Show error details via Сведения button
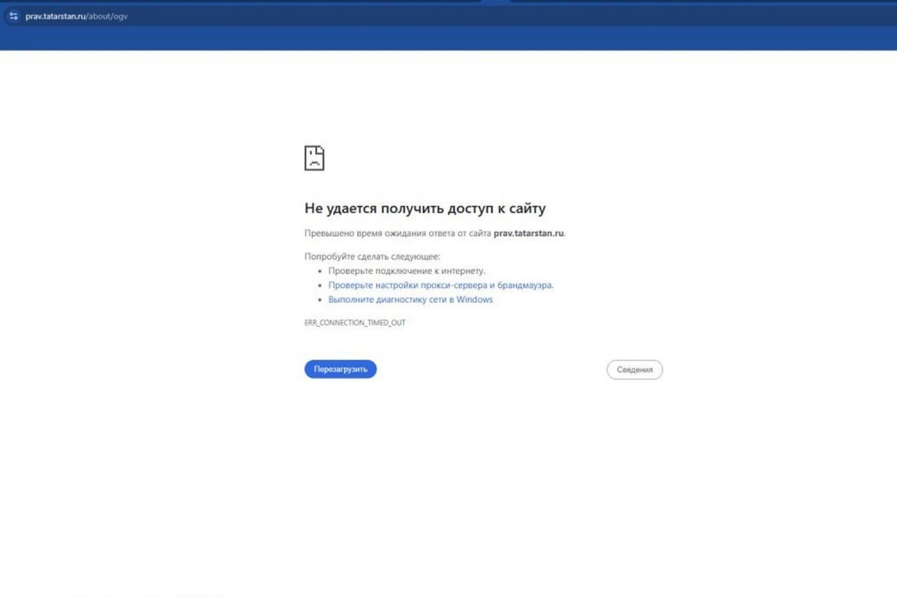The image size is (897, 598). coord(634,370)
